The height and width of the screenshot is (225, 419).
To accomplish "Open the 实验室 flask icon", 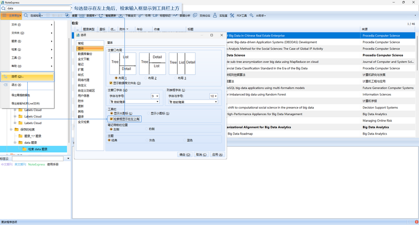I will coord(215,16).
